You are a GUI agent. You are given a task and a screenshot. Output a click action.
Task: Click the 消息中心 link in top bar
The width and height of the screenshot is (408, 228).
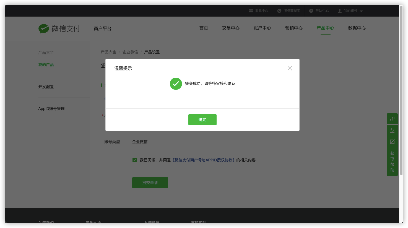point(262,11)
